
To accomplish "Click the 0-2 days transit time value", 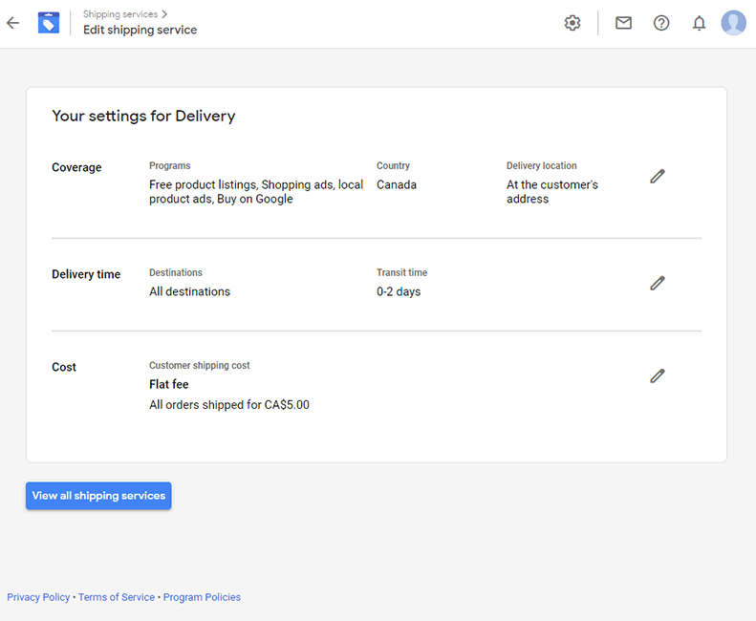I will [399, 291].
